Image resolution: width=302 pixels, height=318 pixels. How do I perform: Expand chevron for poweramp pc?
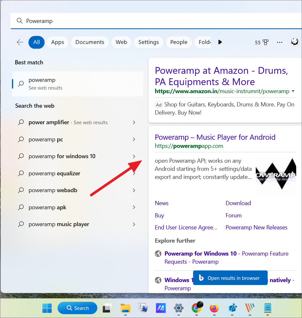pyautogui.click(x=134, y=139)
